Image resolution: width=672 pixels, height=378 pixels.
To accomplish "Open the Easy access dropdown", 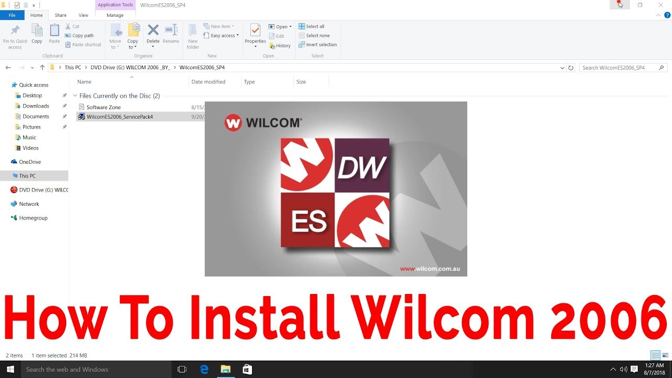I will 221,36.
